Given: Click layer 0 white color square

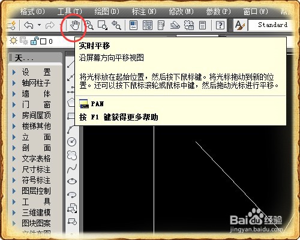Looking at the screenshot, I should coord(43,41).
